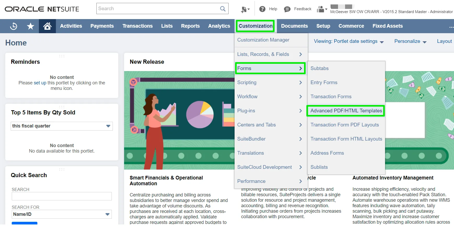Open the Create New icon menu
The height and width of the screenshot is (226, 454).
(245, 9)
